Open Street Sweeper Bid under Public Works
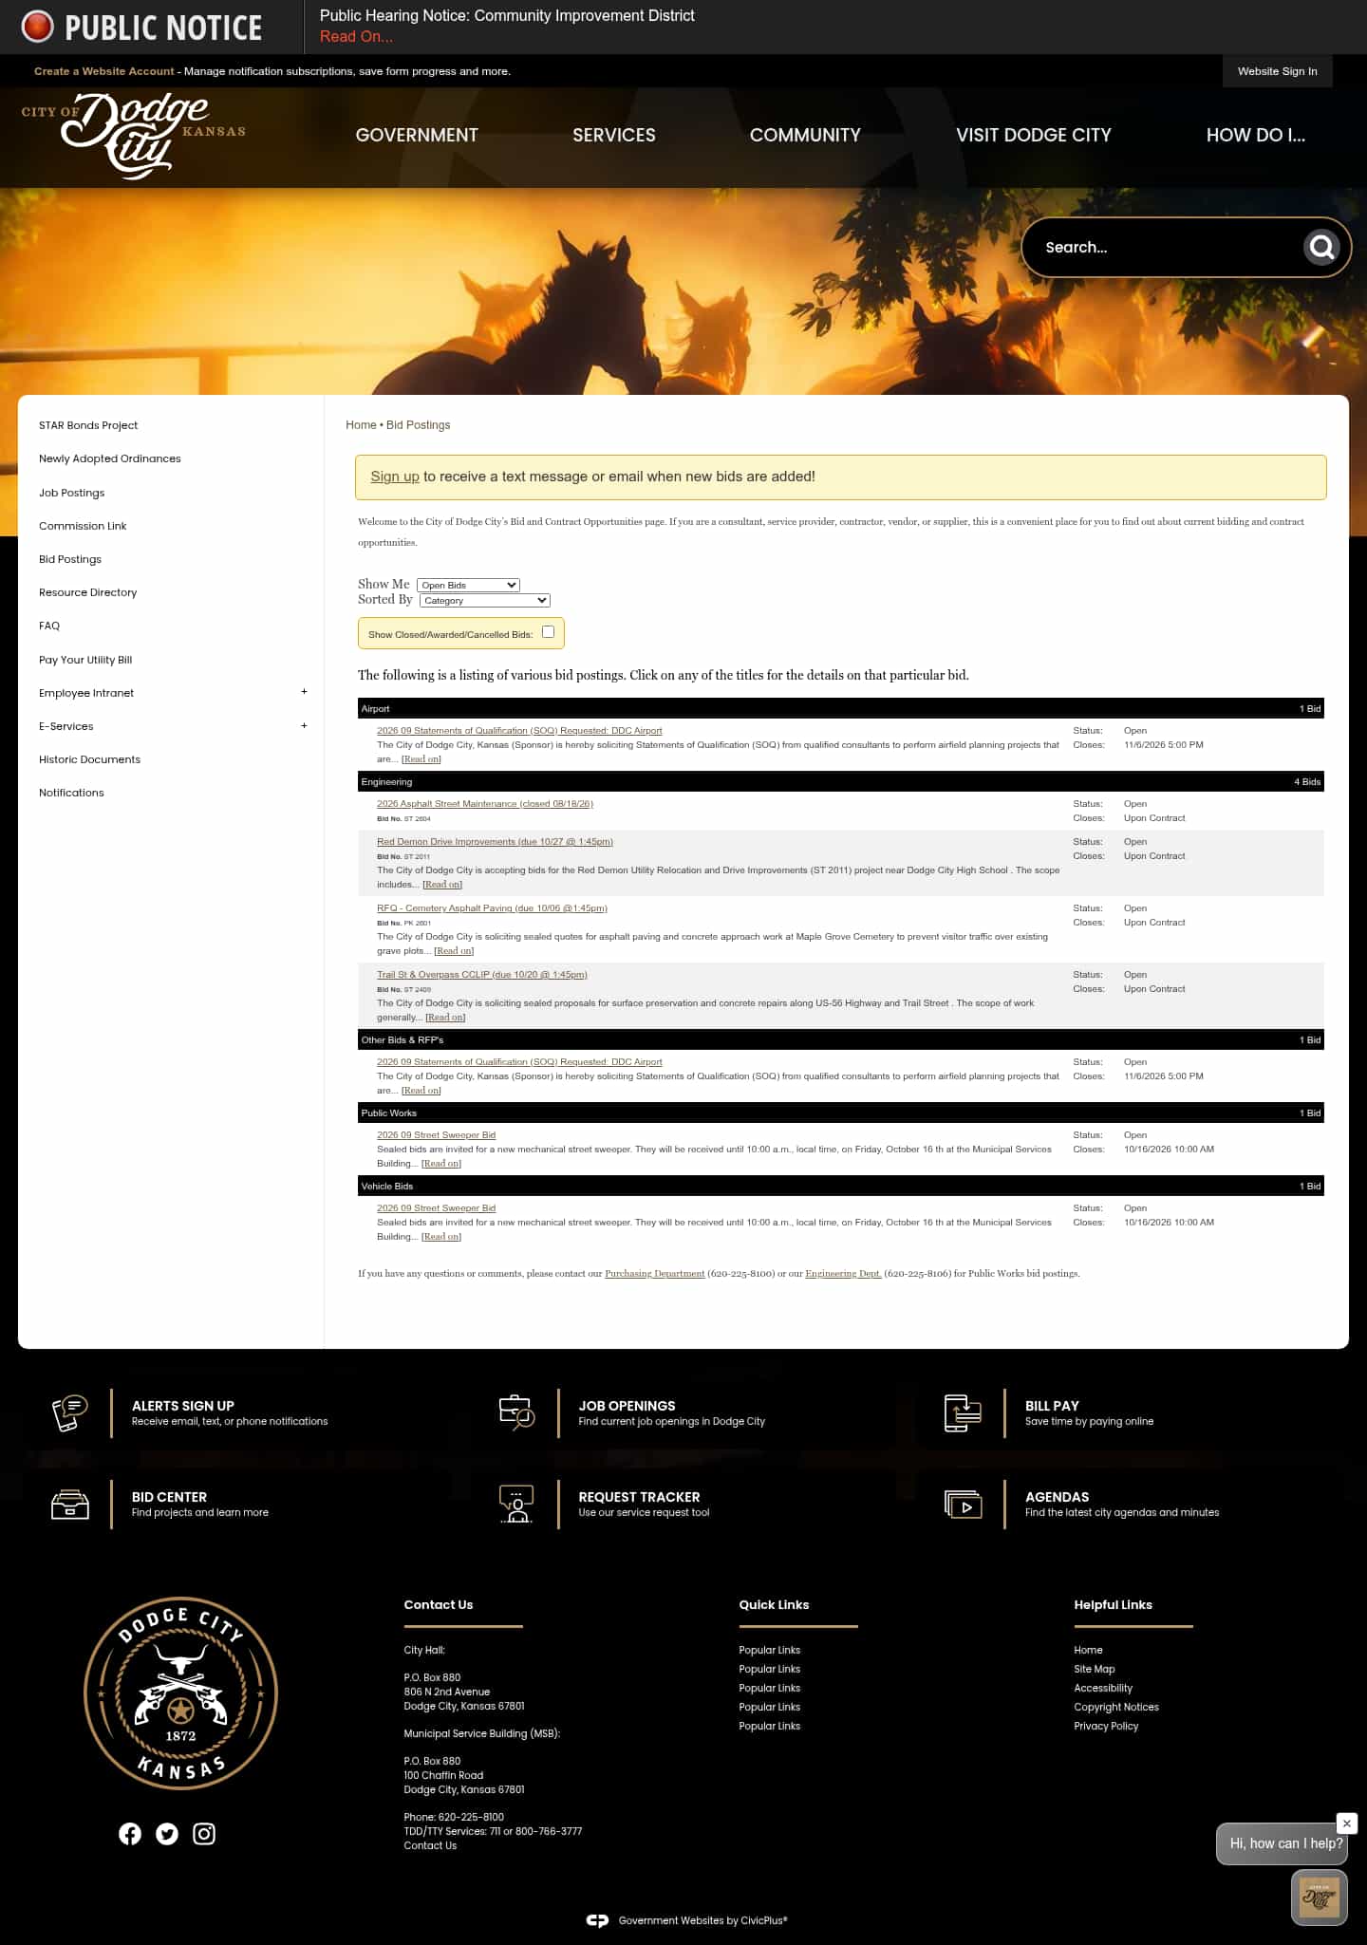The width and height of the screenshot is (1367, 1945). coord(436,1135)
